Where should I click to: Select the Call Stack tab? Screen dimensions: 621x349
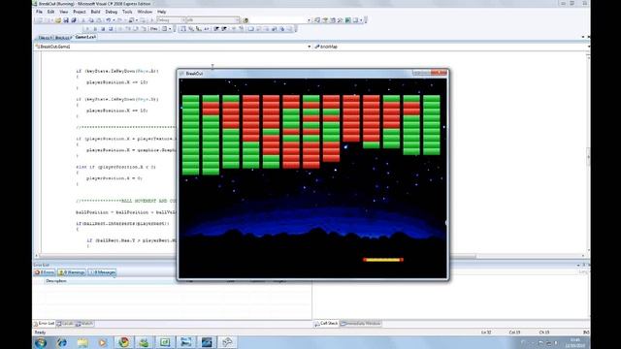pyautogui.click(x=326, y=324)
